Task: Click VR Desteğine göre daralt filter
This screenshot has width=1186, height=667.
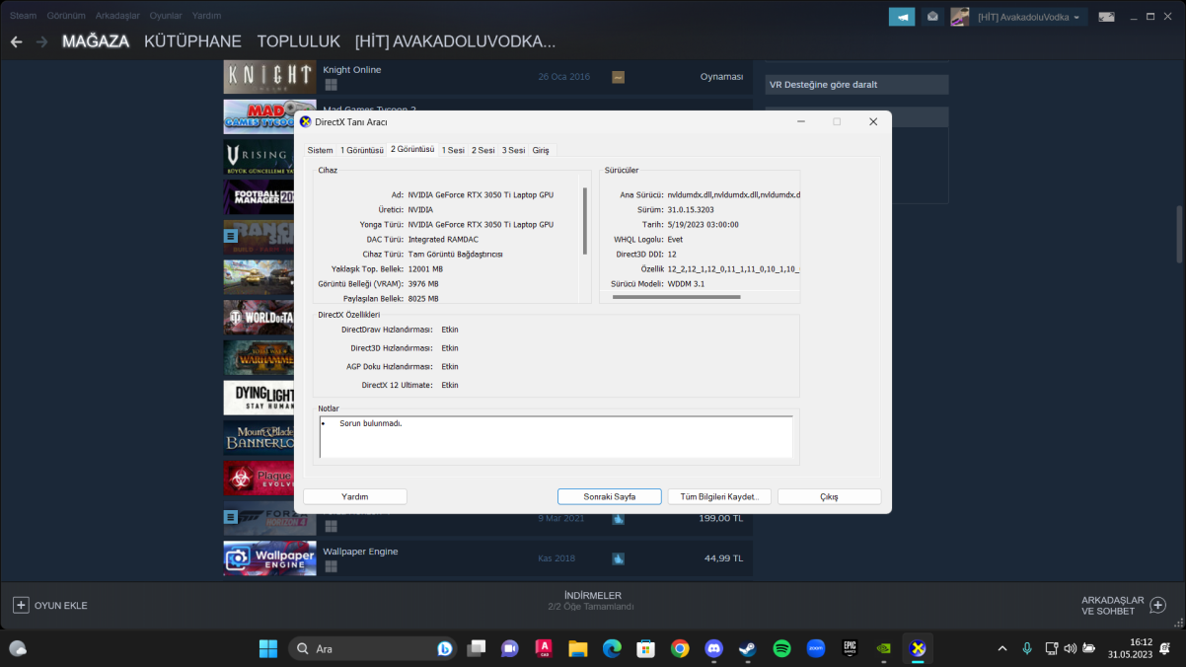Action: 856,85
